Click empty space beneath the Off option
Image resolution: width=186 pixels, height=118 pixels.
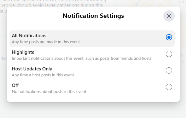pyautogui.click(x=93, y=98)
